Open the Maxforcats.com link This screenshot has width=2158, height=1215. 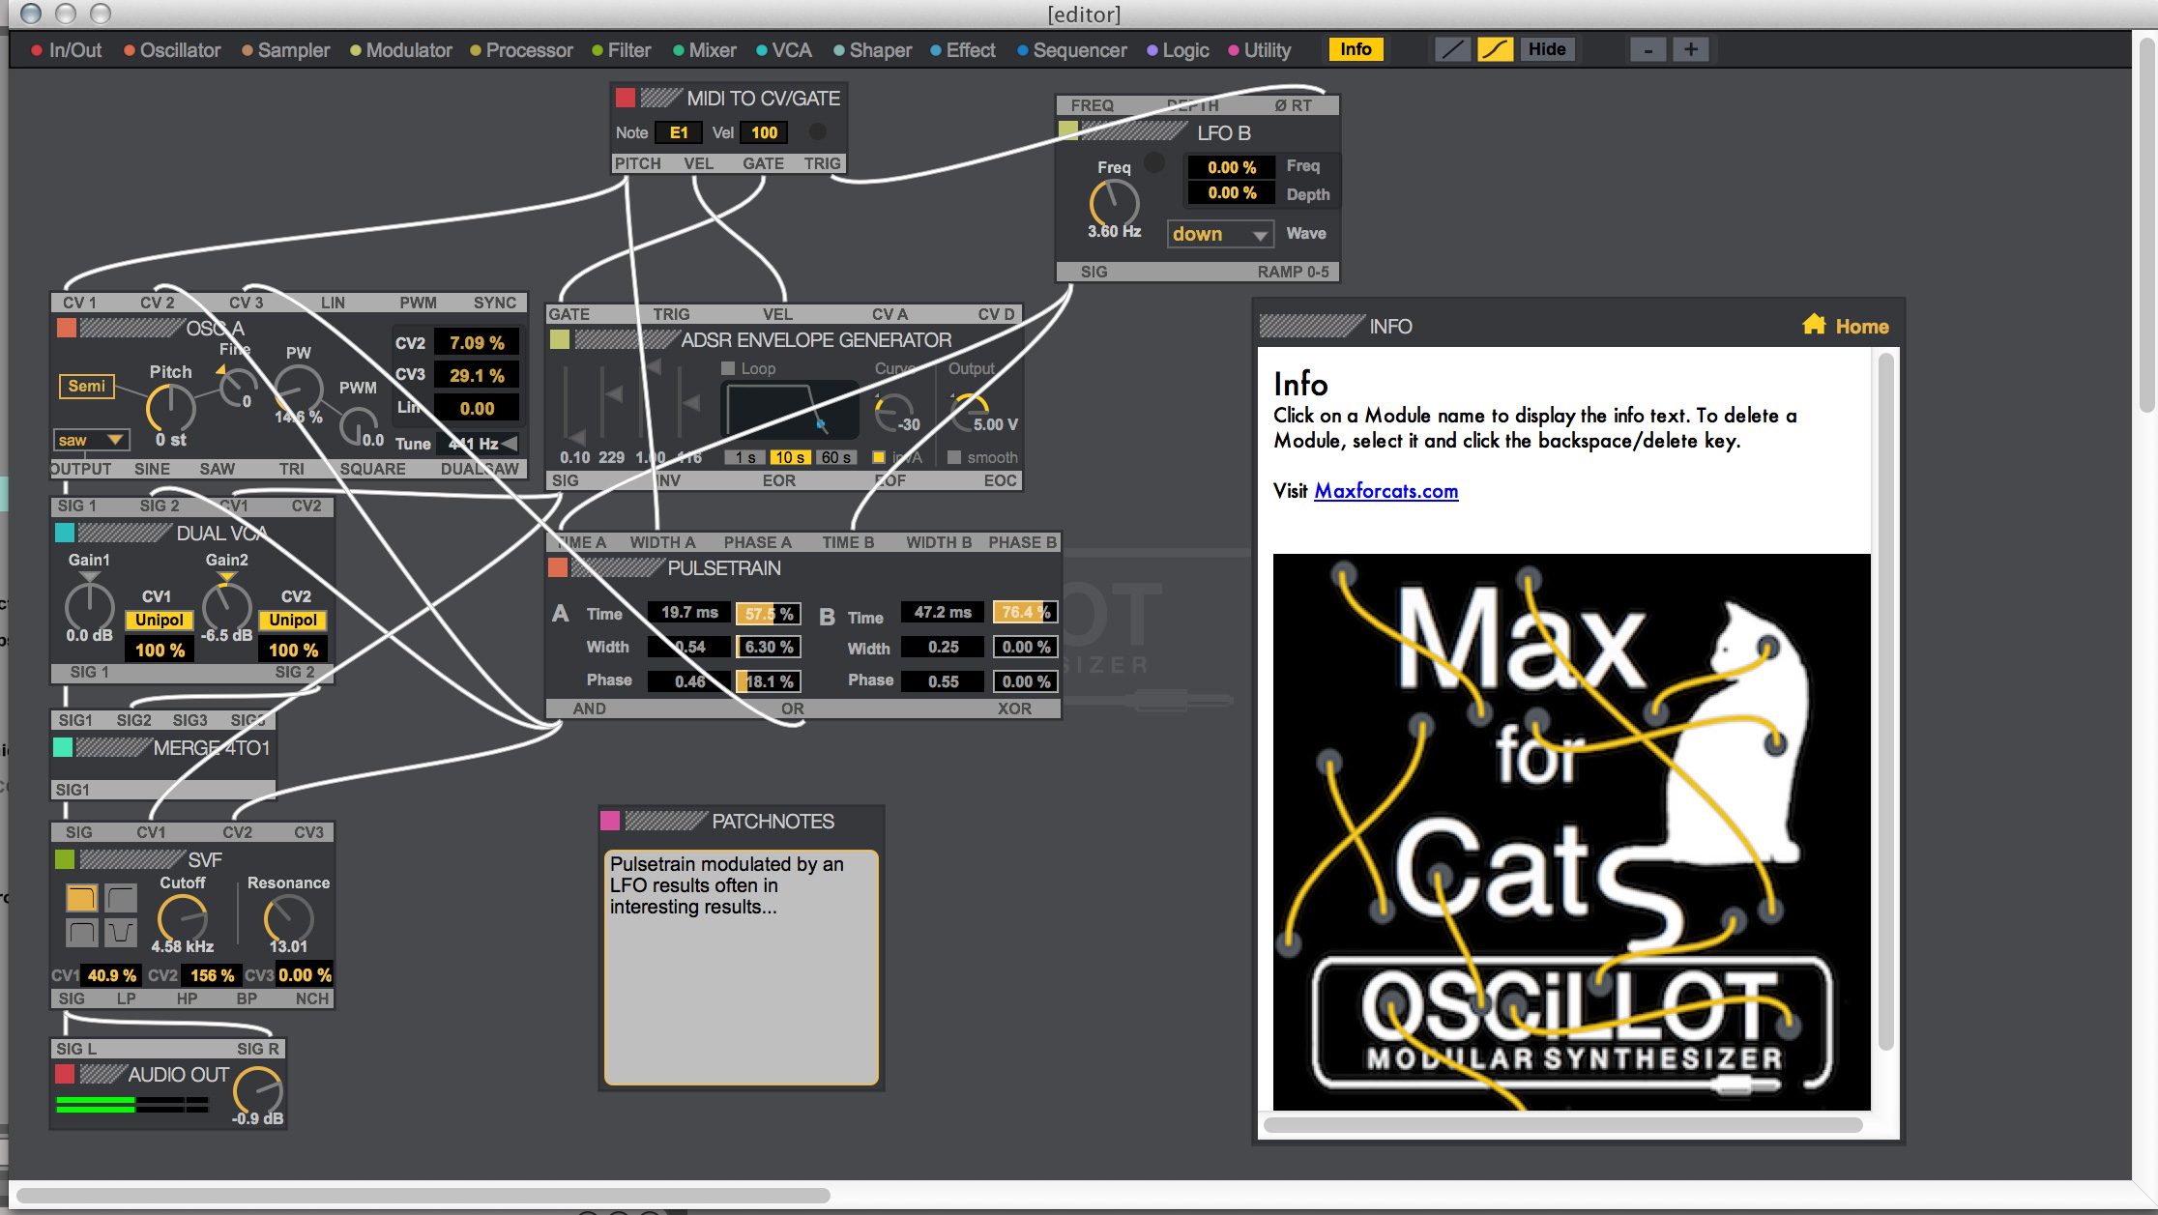(x=1385, y=491)
